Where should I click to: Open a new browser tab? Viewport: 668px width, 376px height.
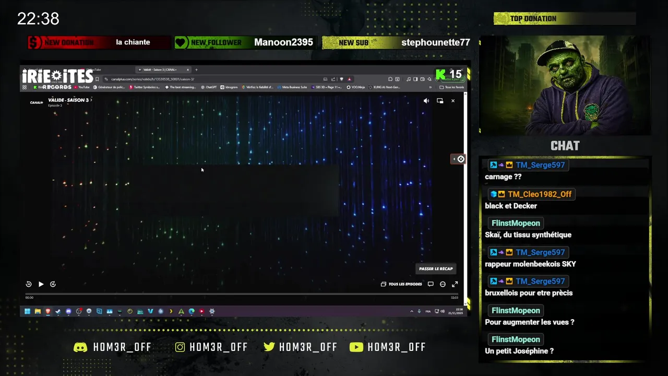196,69
